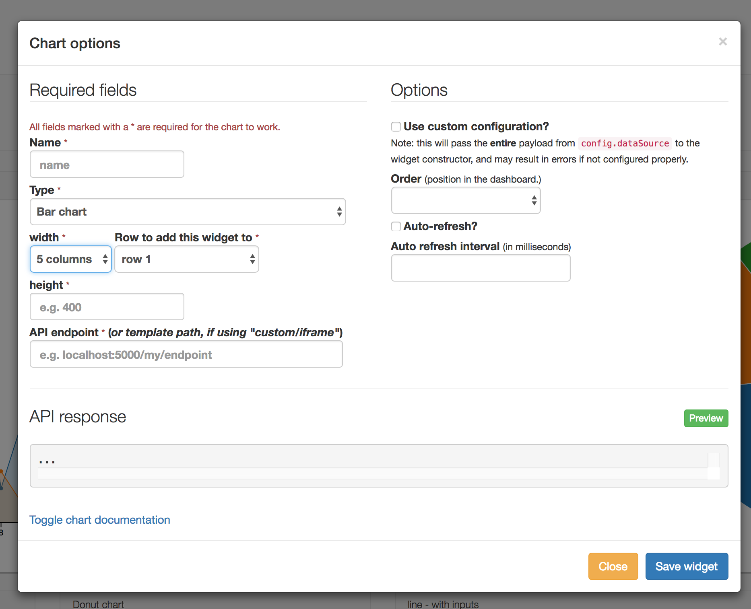
Task: Click the API response preview box
Action: [379, 466]
